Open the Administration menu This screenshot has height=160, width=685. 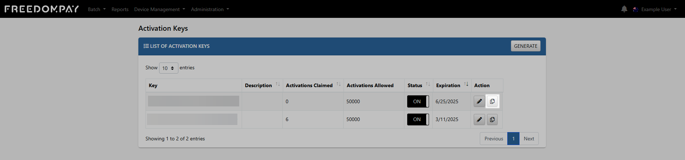(210, 9)
